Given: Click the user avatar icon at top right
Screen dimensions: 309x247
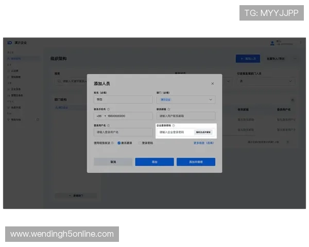Looking at the screenshot, I should click(x=272, y=42).
